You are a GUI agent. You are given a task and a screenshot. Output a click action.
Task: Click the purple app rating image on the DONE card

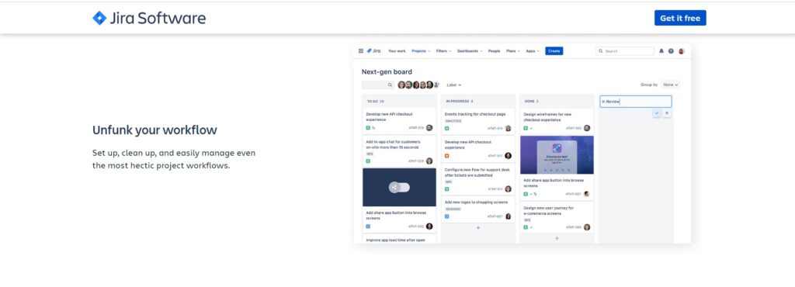pos(557,155)
